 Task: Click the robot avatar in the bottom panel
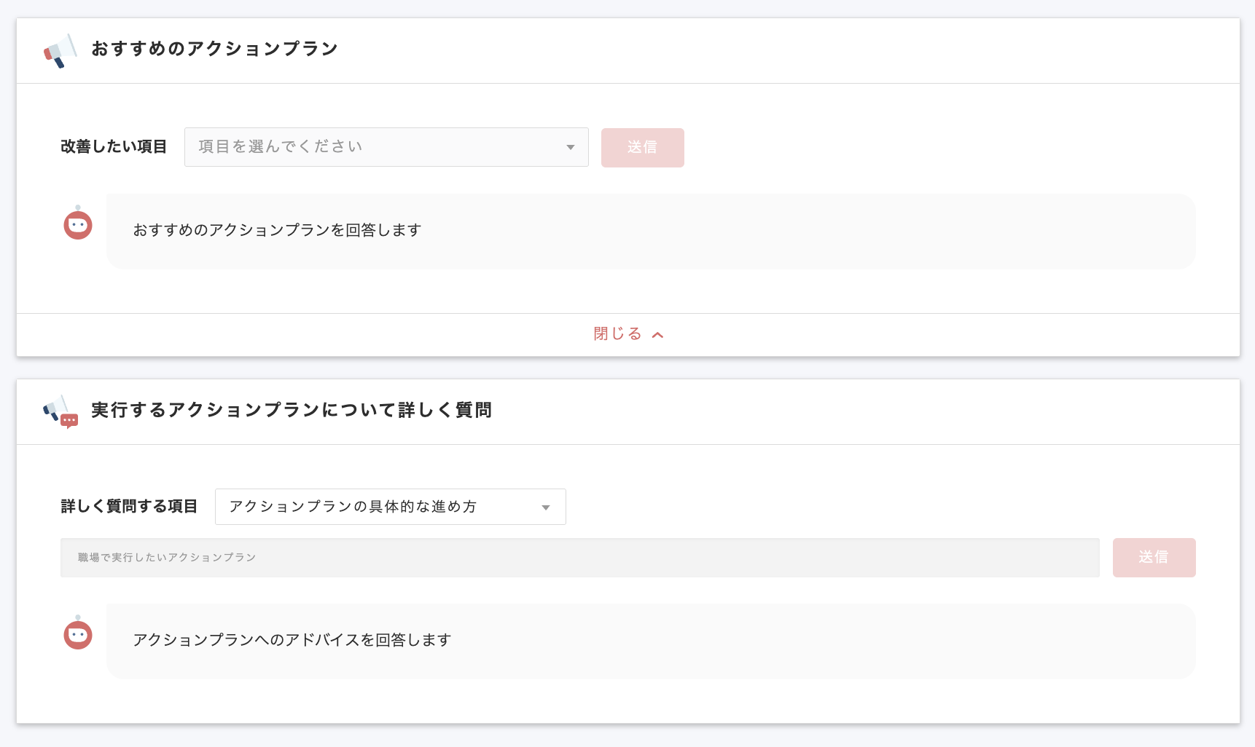pyautogui.click(x=77, y=634)
